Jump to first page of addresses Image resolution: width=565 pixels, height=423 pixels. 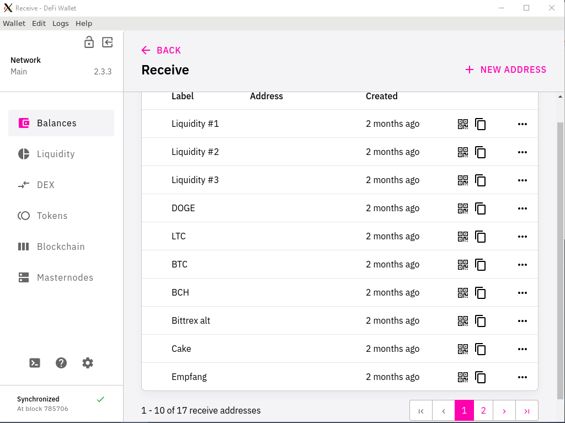click(x=421, y=410)
